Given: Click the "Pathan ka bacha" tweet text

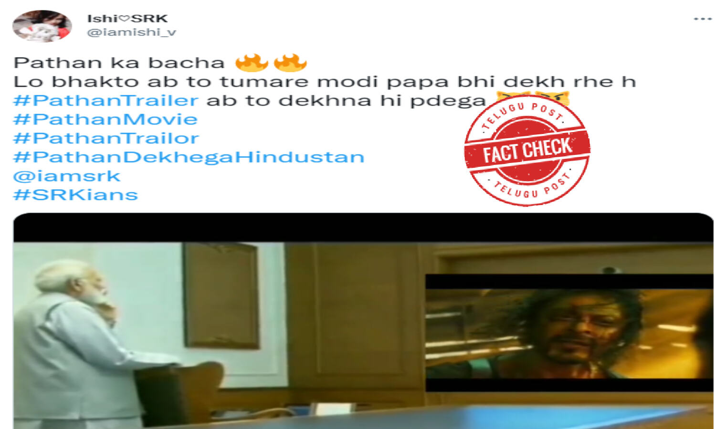Looking at the screenshot, I should (x=119, y=63).
